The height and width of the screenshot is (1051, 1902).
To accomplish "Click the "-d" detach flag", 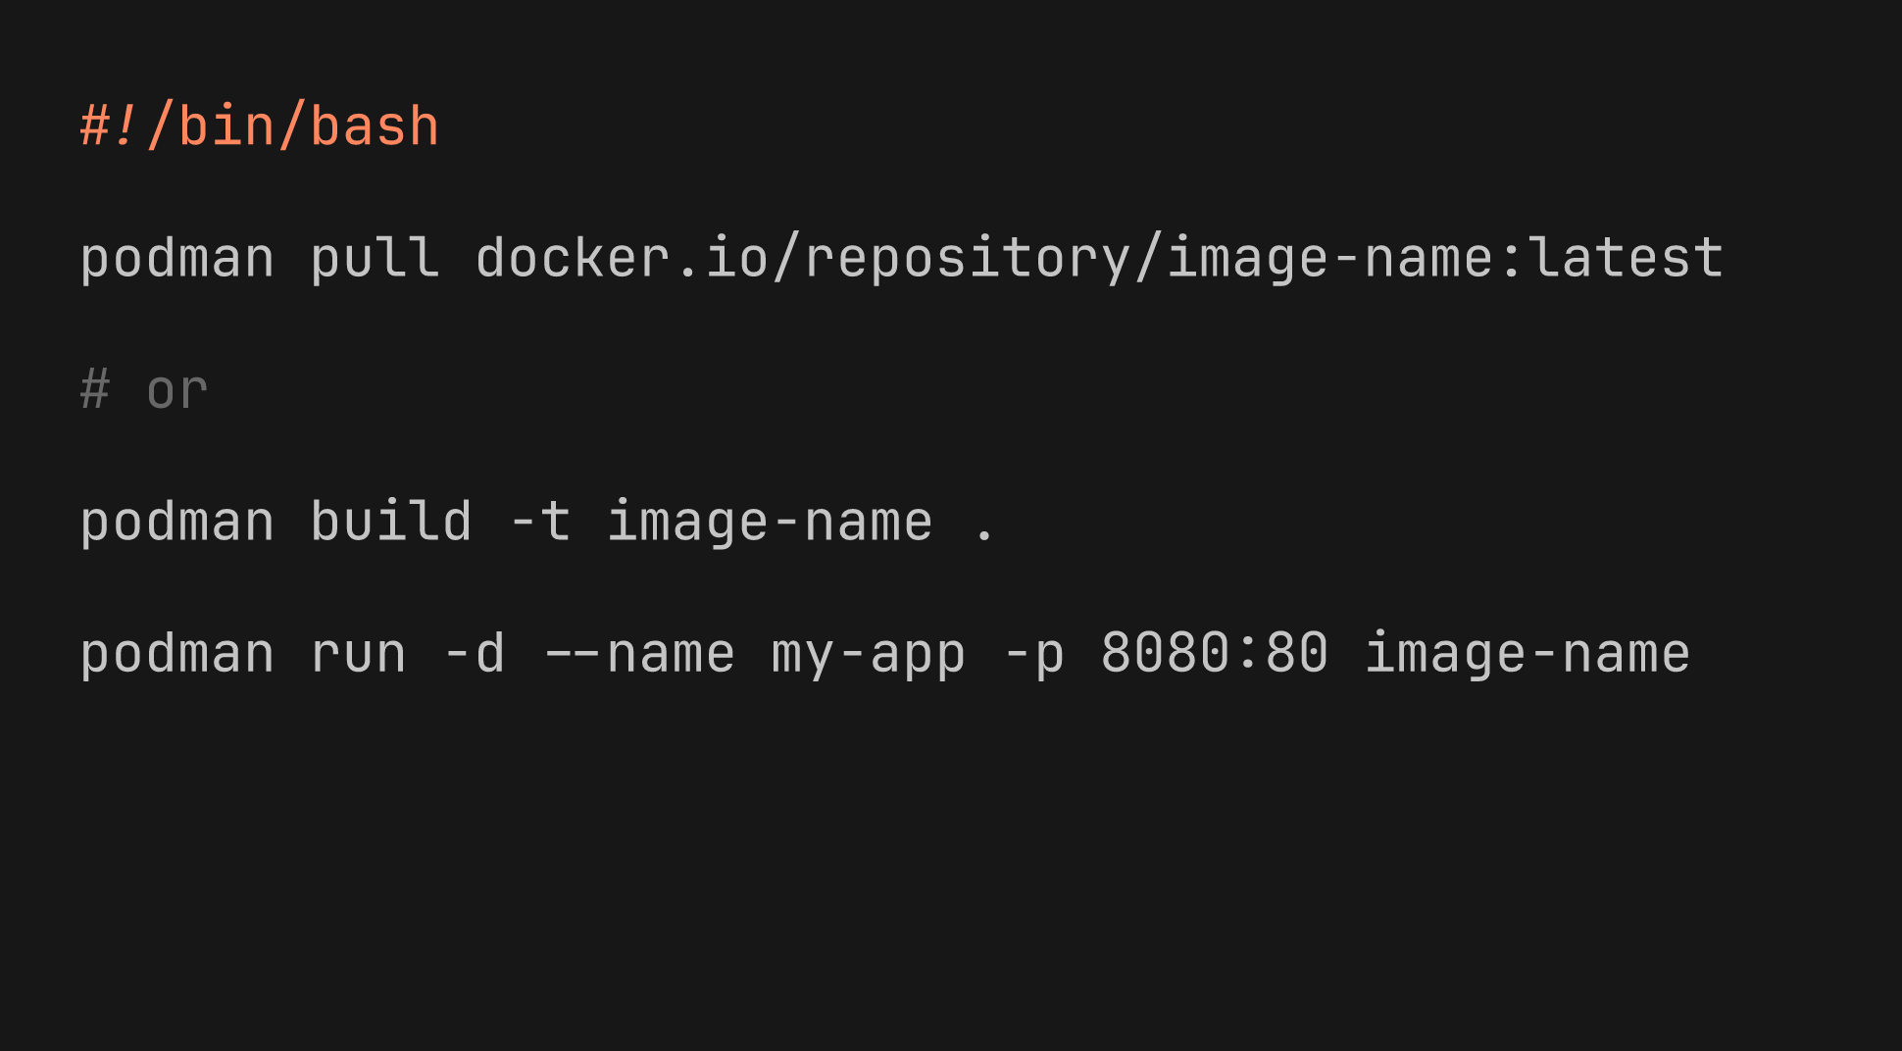I will point(475,655).
